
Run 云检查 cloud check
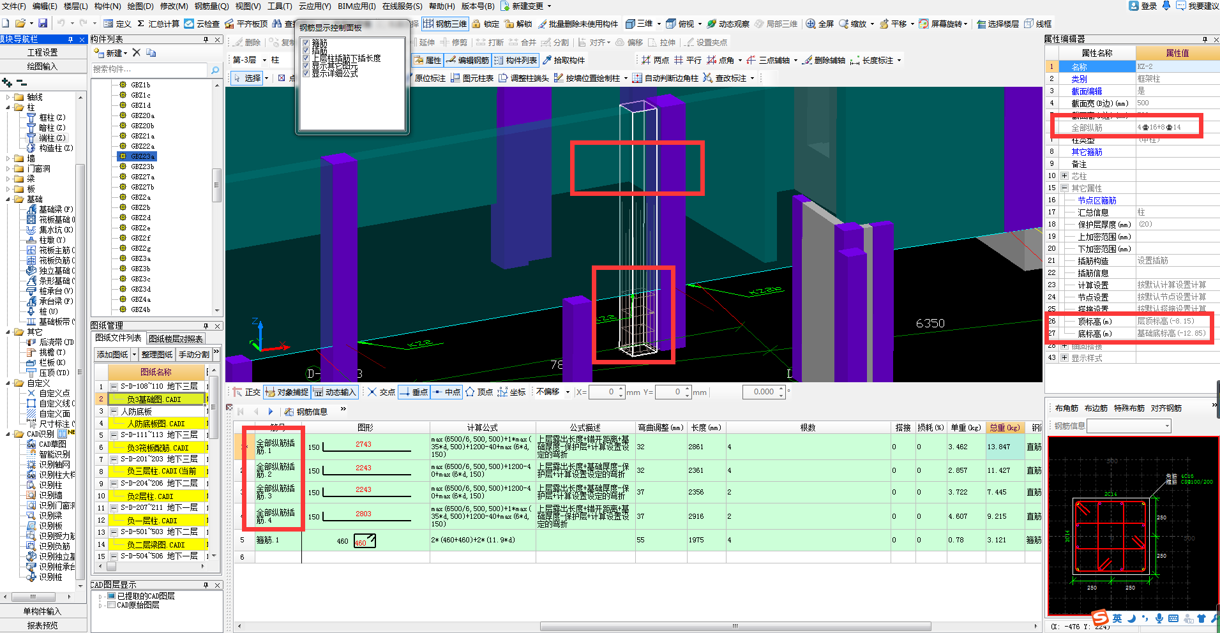[202, 24]
